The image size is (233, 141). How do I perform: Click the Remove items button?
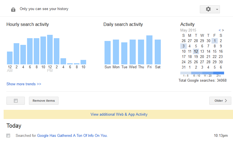pos(44,101)
